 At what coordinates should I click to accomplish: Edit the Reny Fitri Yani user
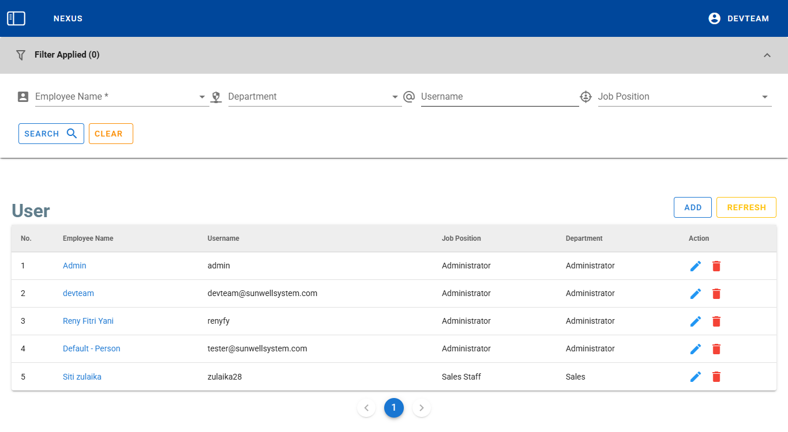696,321
